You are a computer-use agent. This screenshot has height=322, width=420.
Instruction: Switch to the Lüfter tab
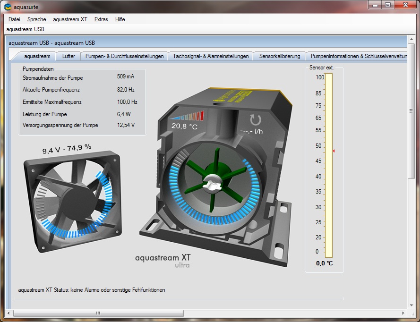pyautogui.click(x=69, y=56)
